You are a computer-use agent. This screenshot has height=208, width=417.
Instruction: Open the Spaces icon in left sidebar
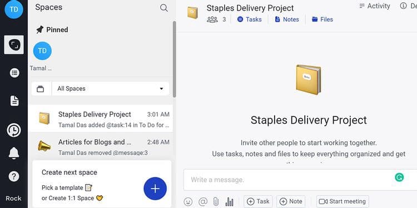tap(14, 44)
